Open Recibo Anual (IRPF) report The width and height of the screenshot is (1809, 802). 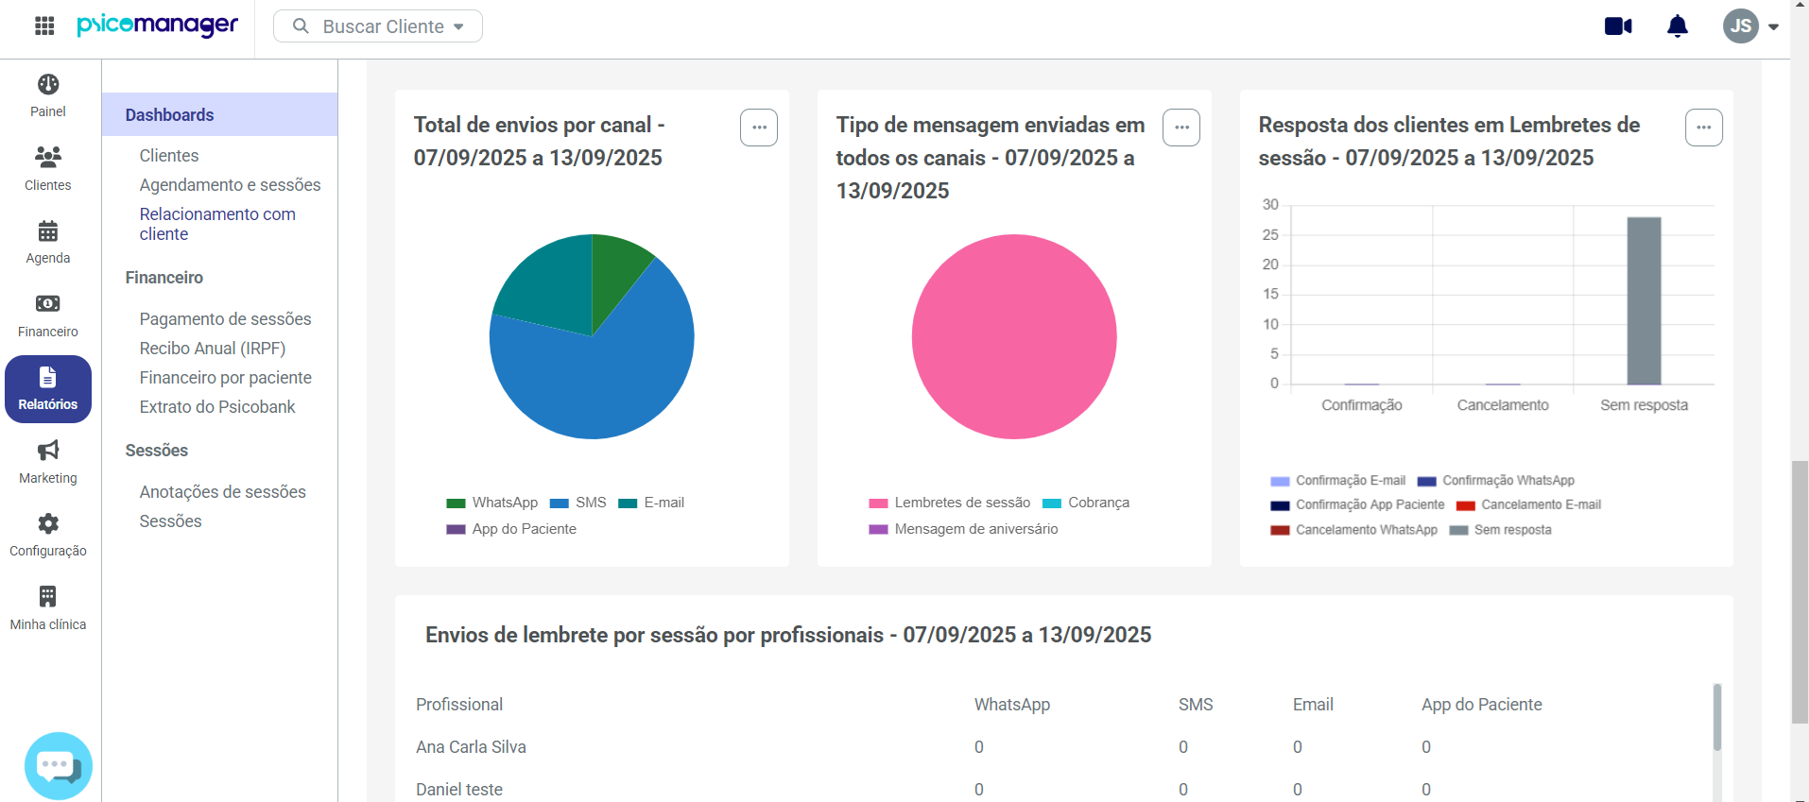point(213,348)
